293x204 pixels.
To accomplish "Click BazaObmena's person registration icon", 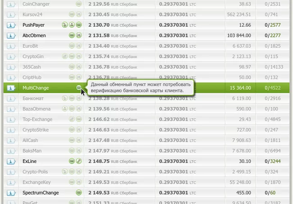I will [x=64, y=109].
